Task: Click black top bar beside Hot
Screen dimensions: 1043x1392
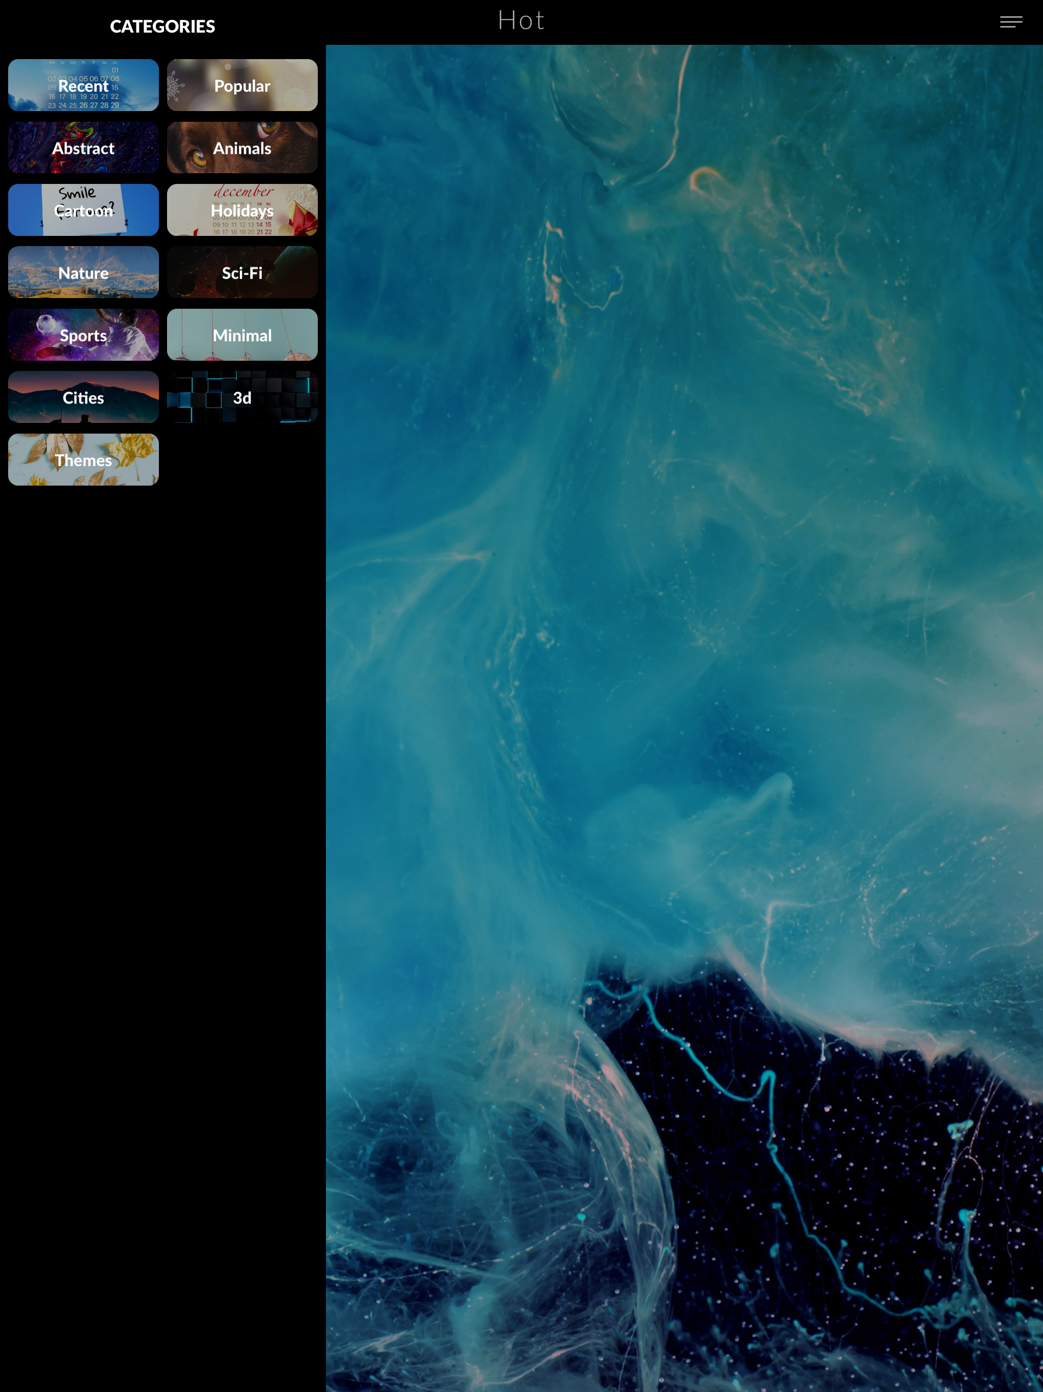Action: coord(755,22)
